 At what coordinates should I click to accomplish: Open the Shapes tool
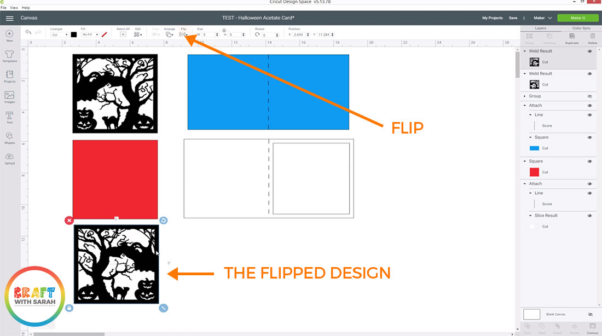(10, 138)
